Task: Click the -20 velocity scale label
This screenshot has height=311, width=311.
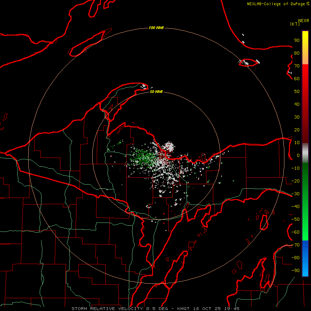Action: coord(295,181)
